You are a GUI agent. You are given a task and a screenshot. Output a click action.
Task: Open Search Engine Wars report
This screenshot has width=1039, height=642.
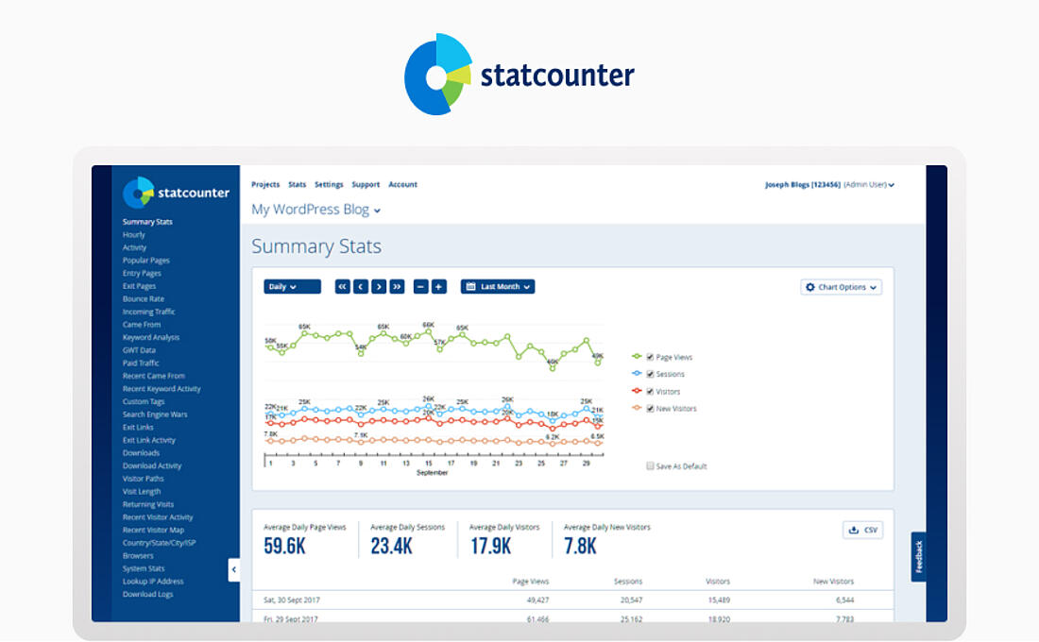pos(154,414)
